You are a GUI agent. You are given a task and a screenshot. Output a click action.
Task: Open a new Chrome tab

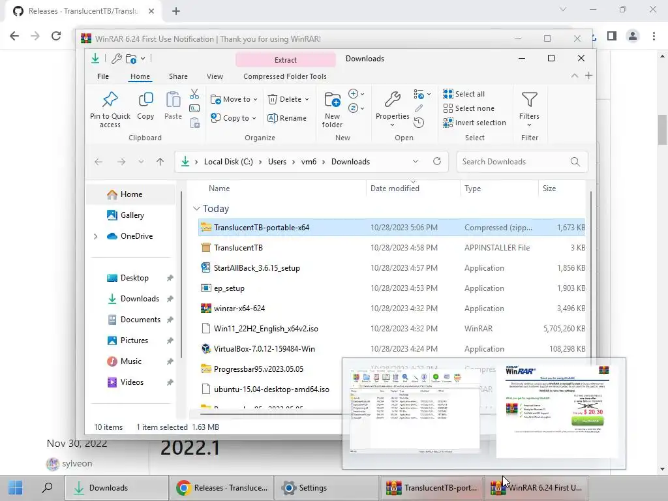pyautogui.click(x=176, y=11)
